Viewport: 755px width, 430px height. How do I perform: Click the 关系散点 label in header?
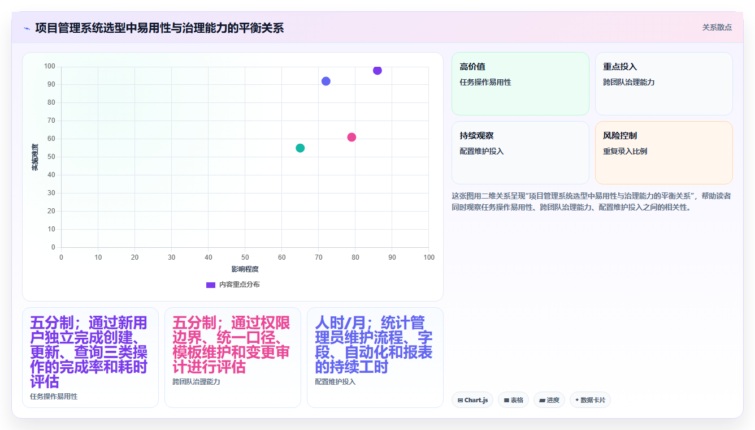point(717,27)
